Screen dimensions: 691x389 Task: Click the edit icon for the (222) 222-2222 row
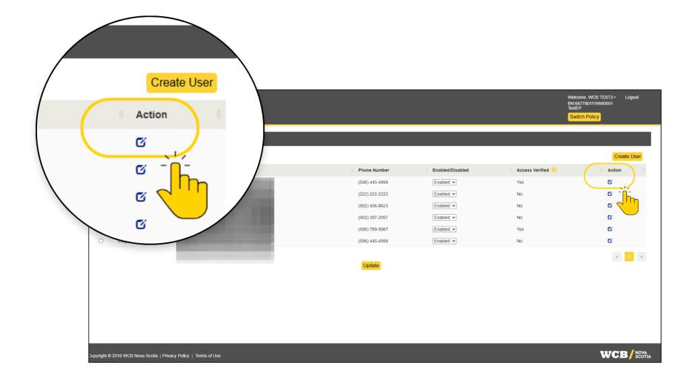(x=610, y=194)
